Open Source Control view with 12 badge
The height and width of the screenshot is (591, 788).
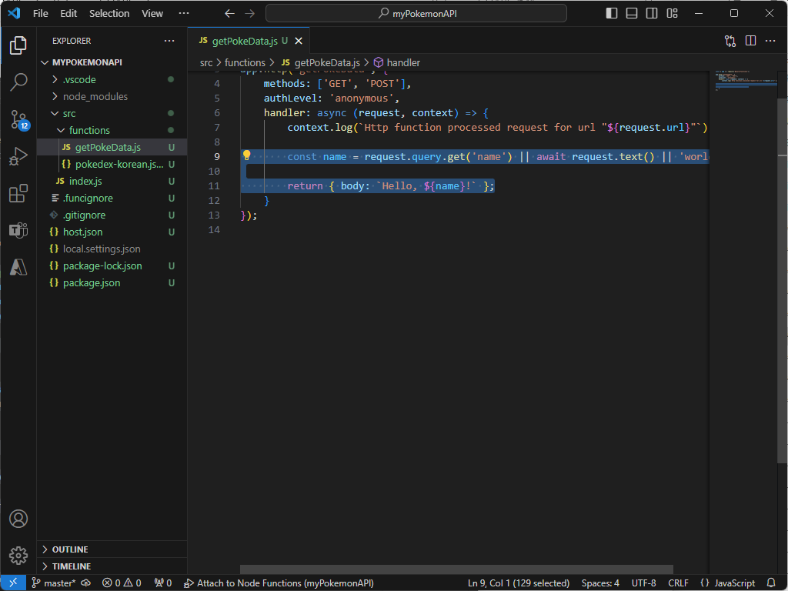coord(19,119)
